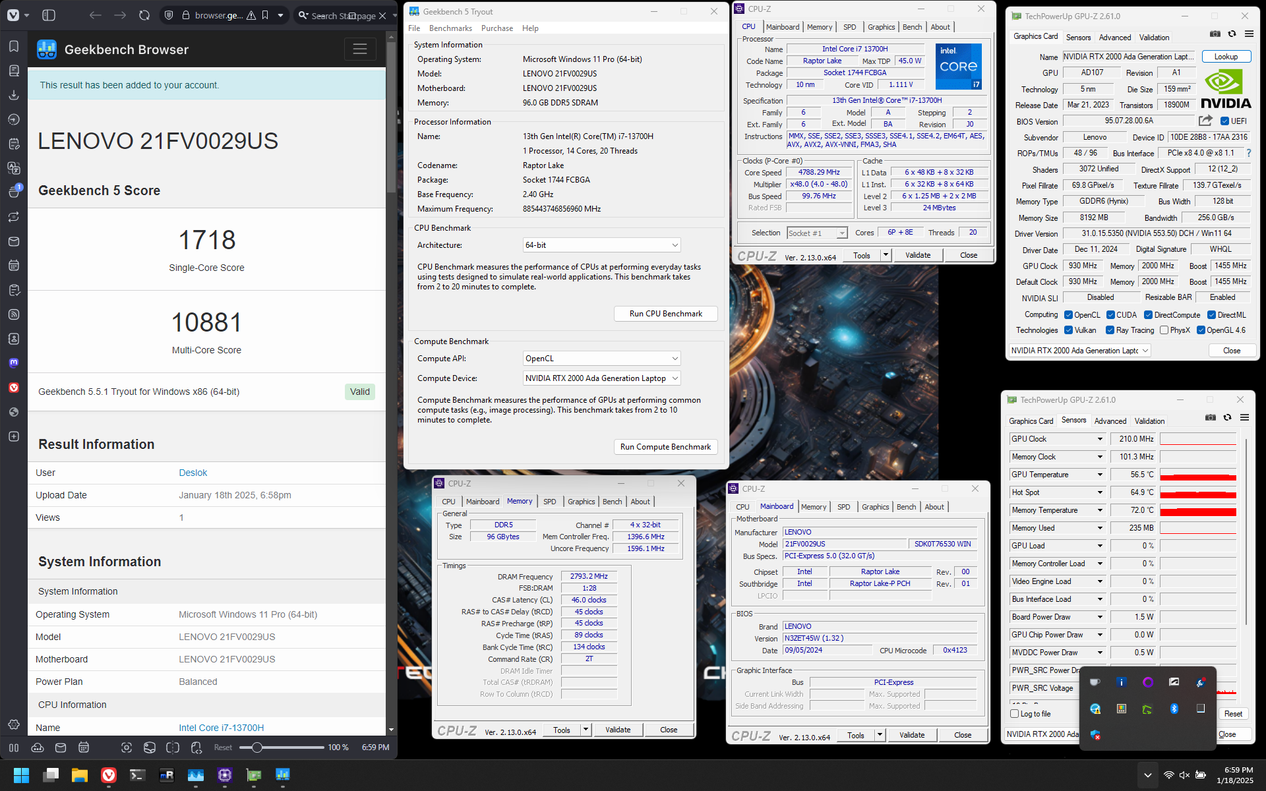Click the Reset button in GPU-Z Sensors
The height and width of the screenshot is (791, 1266).
(1233, 714)
